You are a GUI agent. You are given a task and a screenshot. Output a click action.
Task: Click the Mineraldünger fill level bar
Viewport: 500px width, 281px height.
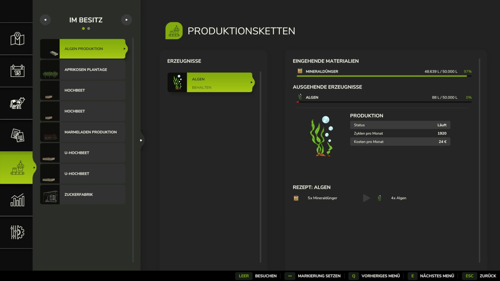(x=383, y=76)
